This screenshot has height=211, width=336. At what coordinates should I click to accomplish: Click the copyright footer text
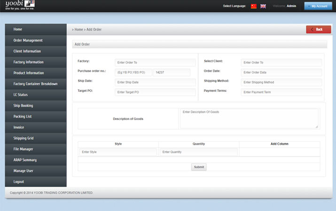click(51, 193)
